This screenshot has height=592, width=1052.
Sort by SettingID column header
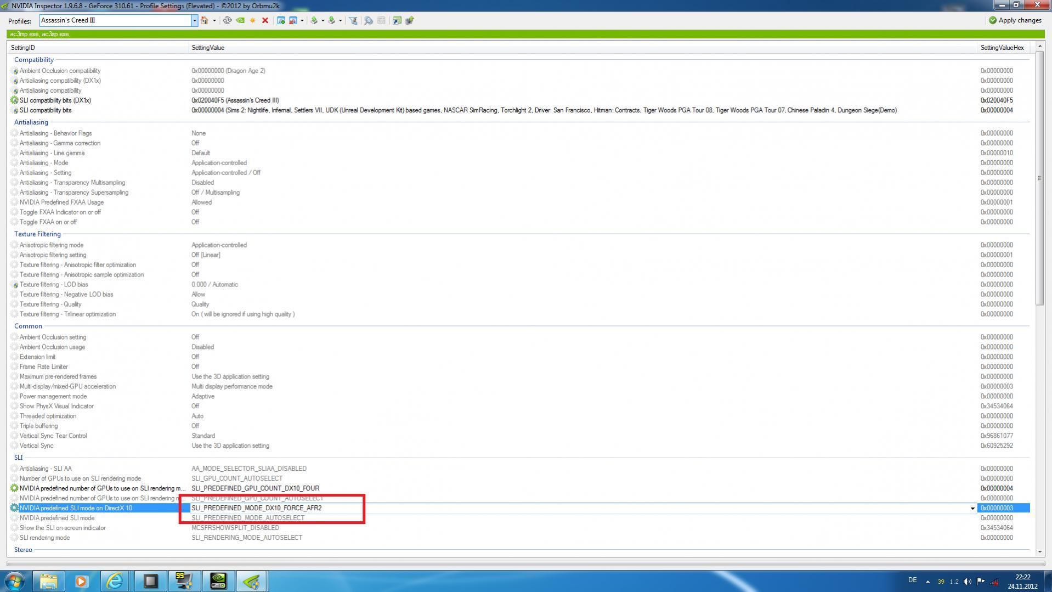[x=99, y=48]
